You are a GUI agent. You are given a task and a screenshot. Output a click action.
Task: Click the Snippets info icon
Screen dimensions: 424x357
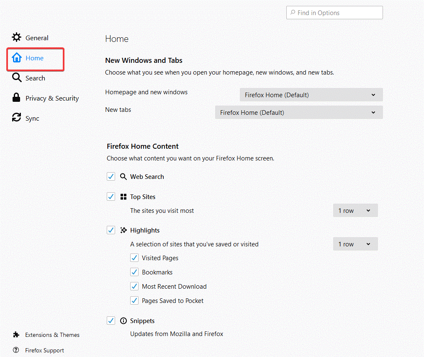click(123, 320)
